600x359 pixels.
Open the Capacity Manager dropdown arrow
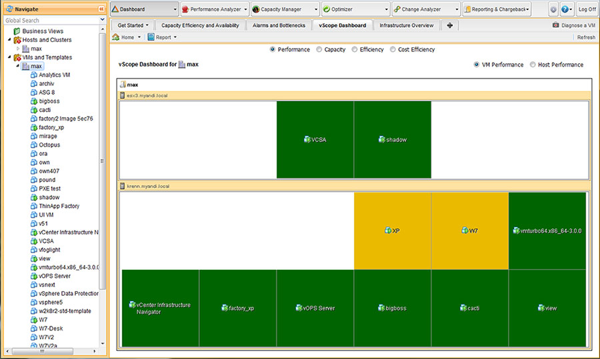point(316,9)
